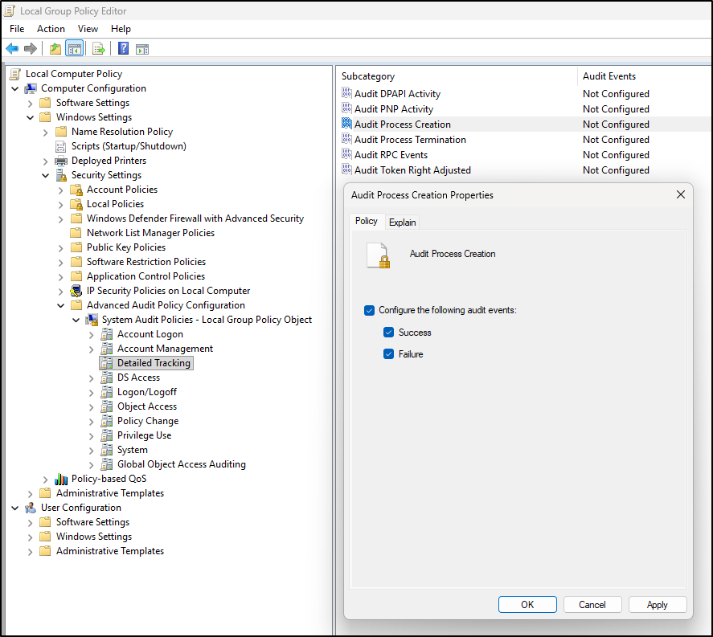Select Windows Defender Firewall with Advanced Security
The width and height of the screenshot is (713, 637).
tap(195, 218)
